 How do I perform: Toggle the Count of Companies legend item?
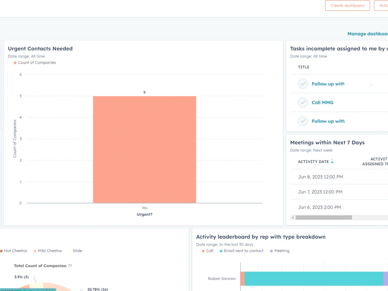[35, 62]
